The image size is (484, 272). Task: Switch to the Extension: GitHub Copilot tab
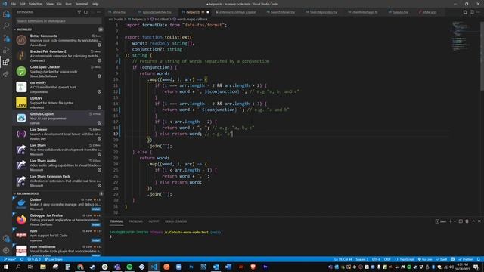237,12
